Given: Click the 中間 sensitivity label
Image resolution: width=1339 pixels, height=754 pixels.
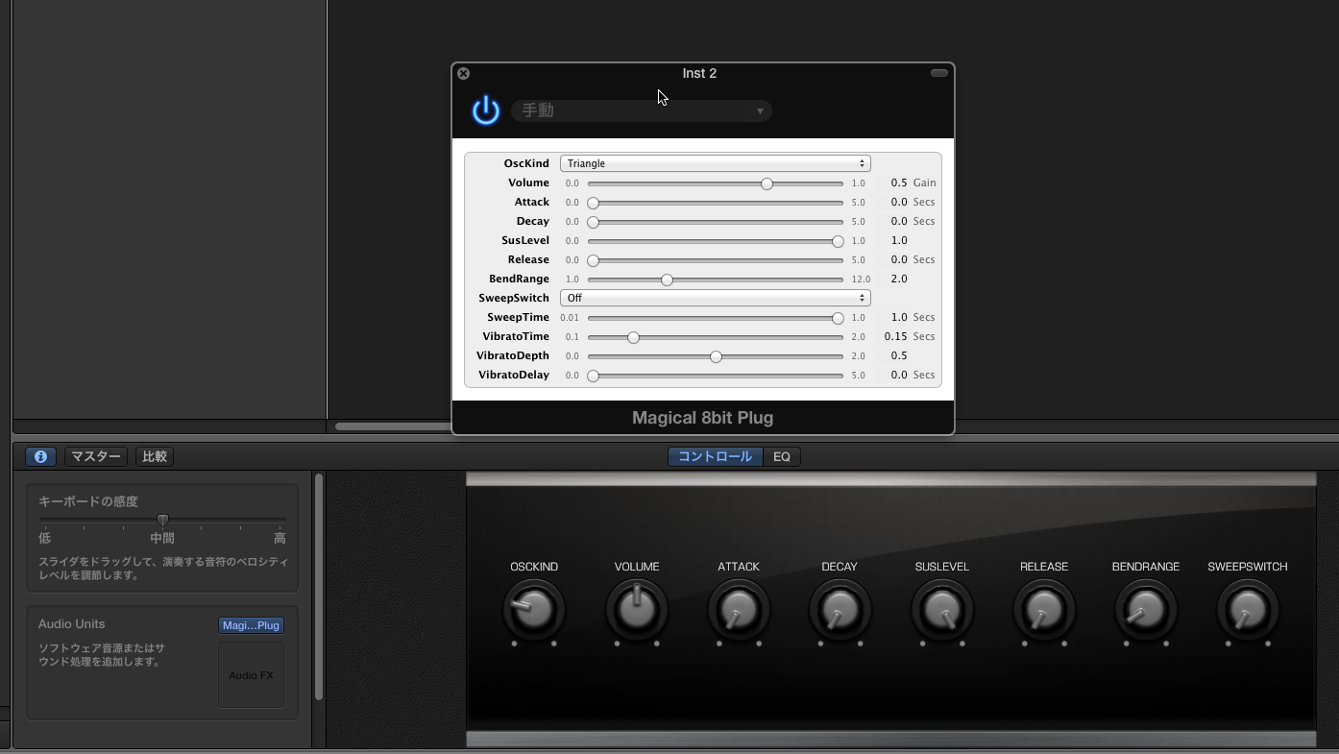Looking at the screenshot, I should point(162,539).
